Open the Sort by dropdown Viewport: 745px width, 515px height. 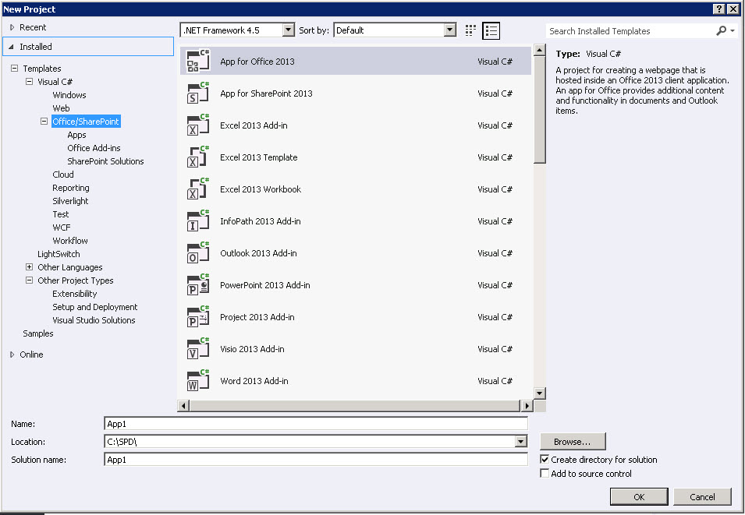click(449, 30)
